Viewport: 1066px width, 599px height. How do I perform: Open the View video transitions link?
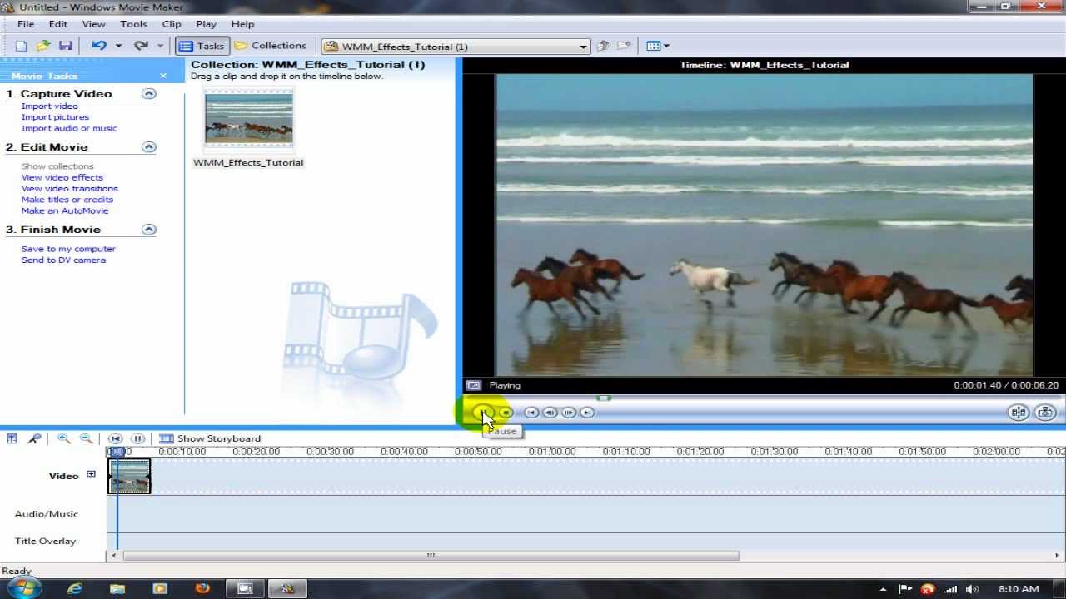70,189
